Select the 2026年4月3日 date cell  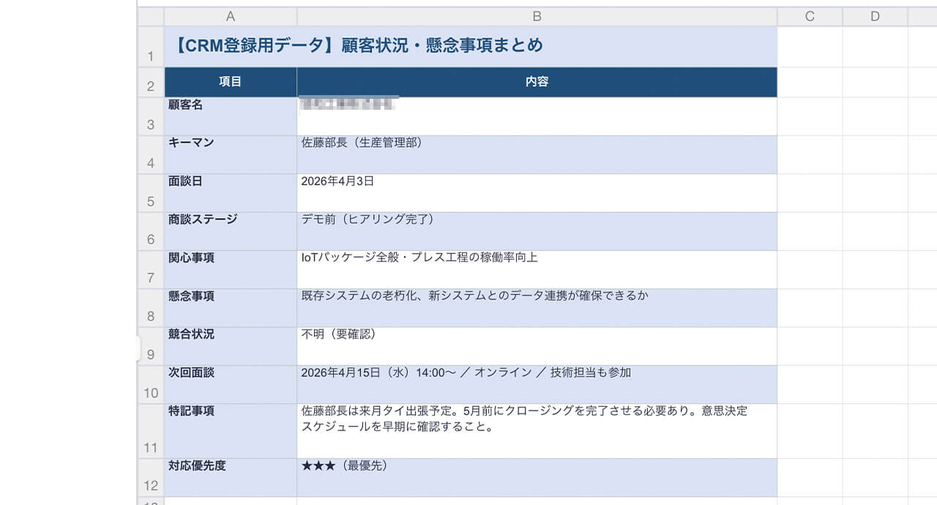pos(537,192)
